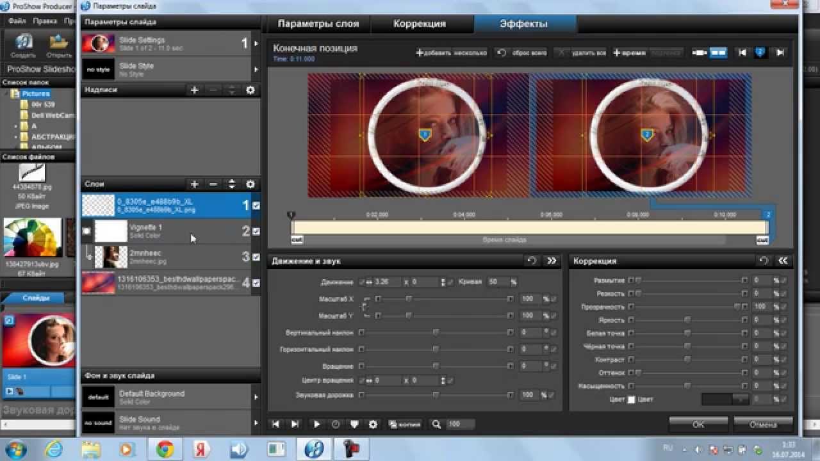Add a new layer with plus icon
The image size is (820, 461).
pos(195,184)
